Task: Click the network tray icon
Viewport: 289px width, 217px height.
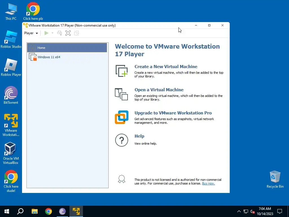Action: pyautogui.click(x=246, y=211)
